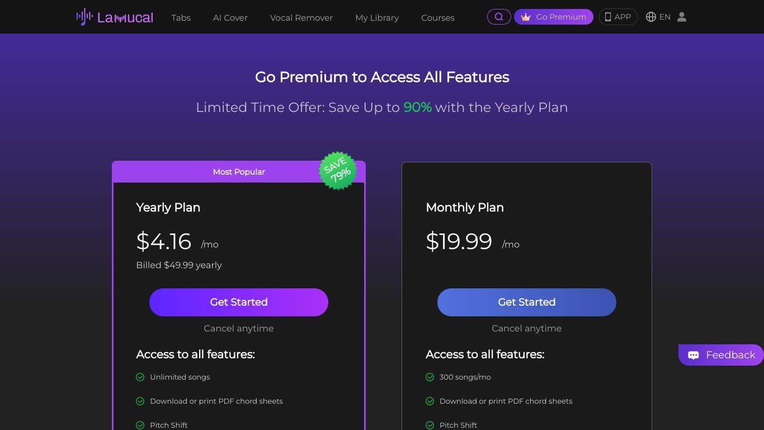Click the 300 songs/mo checkmark icon
This screenshot has width=764, height=430.
(x=430, y=377)
